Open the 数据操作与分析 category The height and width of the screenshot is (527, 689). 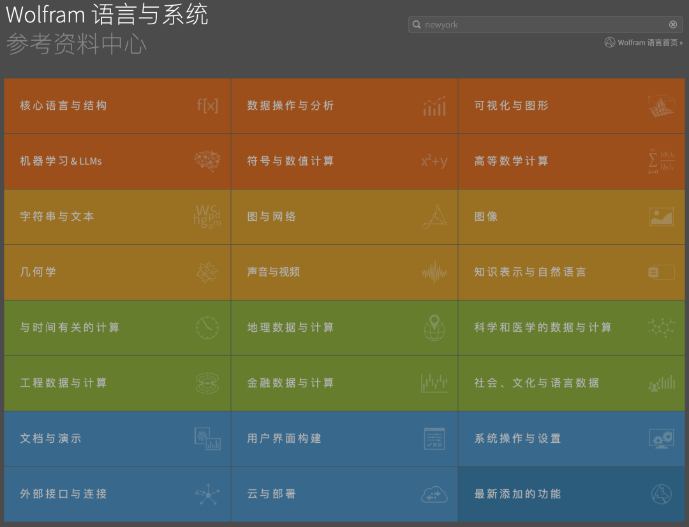pos(344,106)
